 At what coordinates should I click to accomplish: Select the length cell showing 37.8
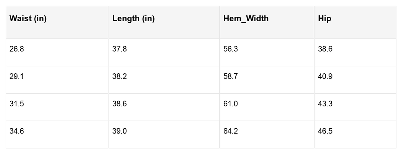pos(119,49)
